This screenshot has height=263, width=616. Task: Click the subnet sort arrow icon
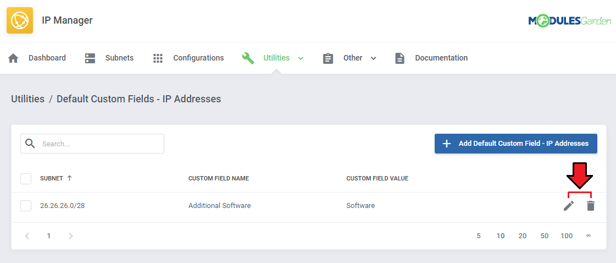(x=70, y=178)
